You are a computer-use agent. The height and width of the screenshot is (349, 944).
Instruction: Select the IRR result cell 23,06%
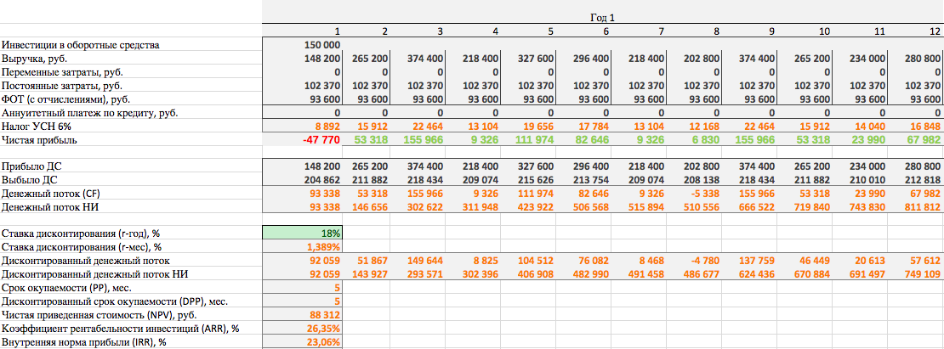click(x=323, y=342)
